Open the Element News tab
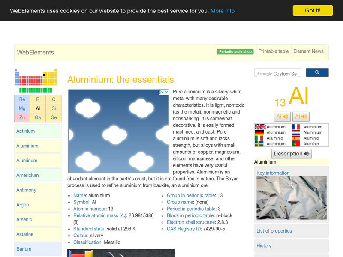Screen dimensions: 343x257 pyautogui.click(x=308, y=51)
